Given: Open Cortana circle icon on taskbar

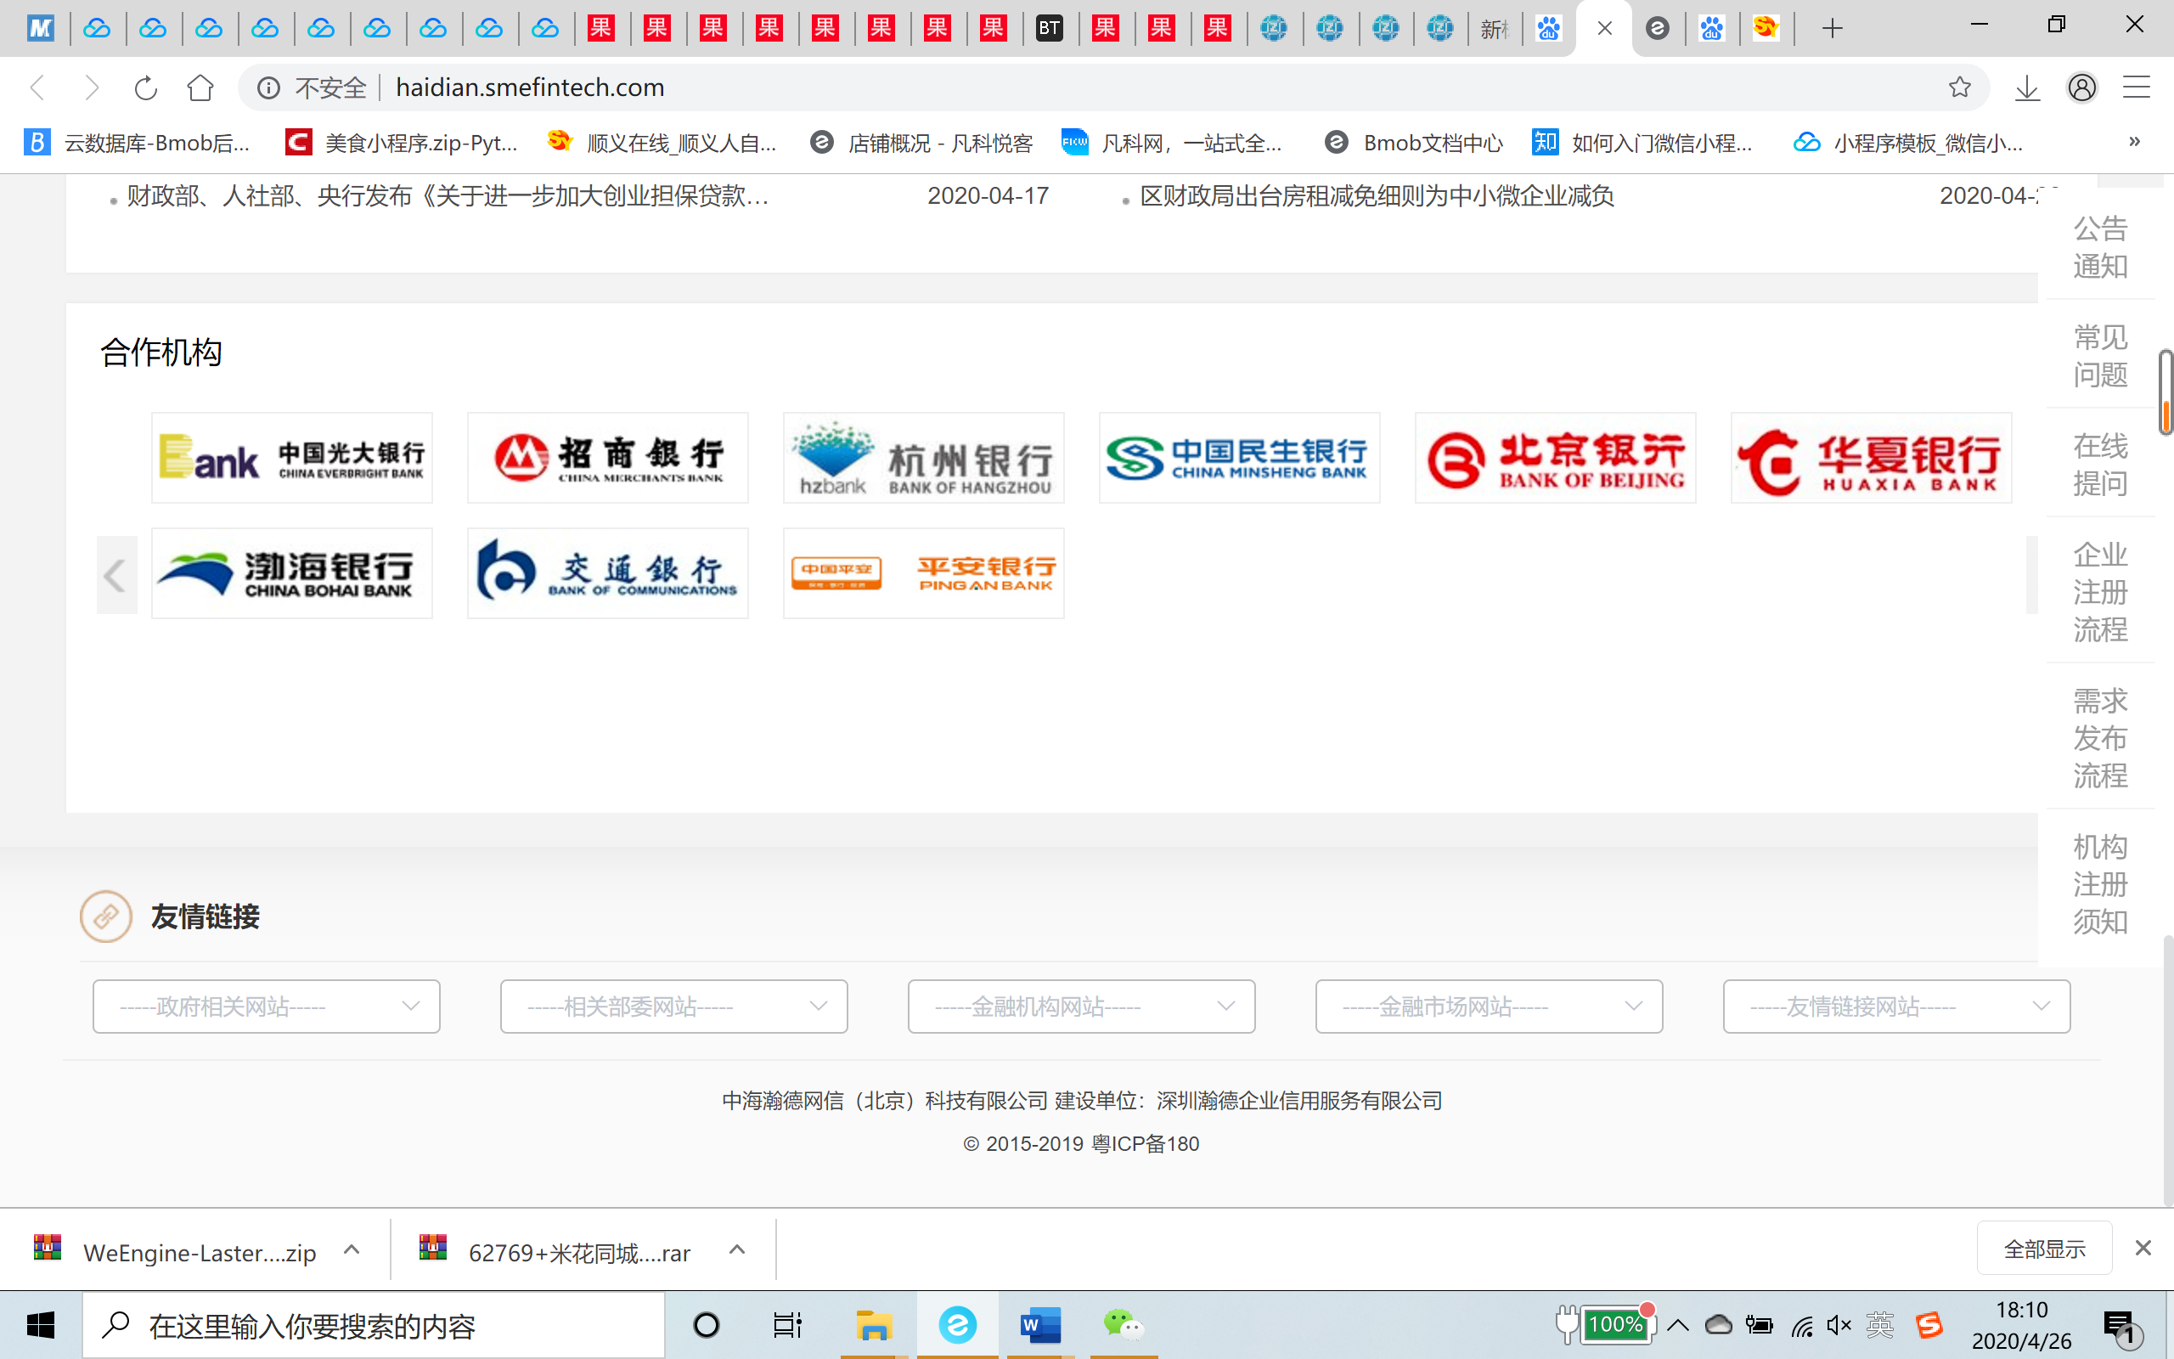Looking at the screenshot, I should point(707,1326).
